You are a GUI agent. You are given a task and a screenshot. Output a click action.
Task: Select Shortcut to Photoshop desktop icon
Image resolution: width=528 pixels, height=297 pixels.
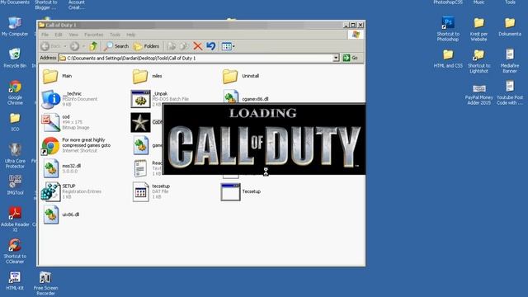click(448, 29)
